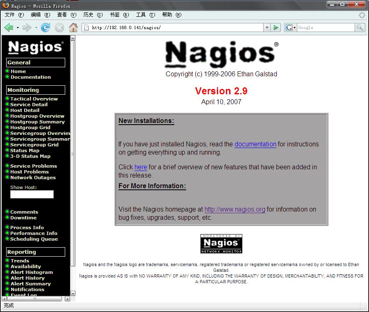
Task: Click the Google search input field
Action: 326,27
